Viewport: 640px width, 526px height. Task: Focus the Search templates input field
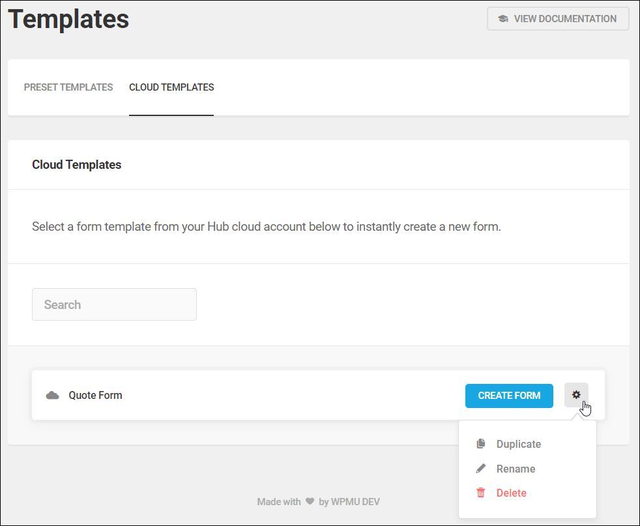coord(114,304)
